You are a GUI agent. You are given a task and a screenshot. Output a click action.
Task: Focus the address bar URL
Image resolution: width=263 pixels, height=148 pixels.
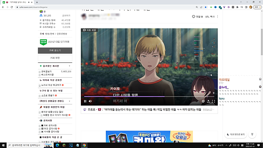point(34,7)
